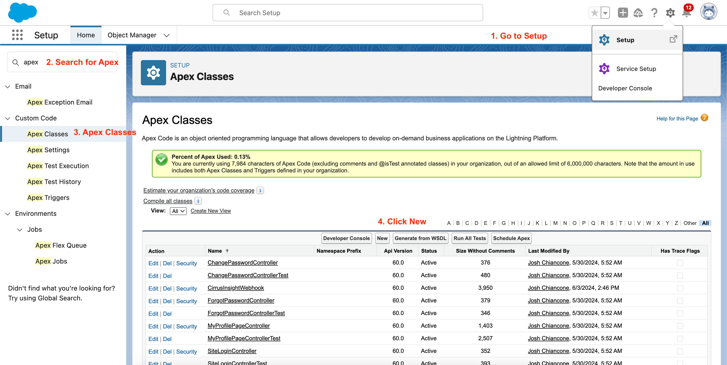This screenshot has height=365, width=727.
Task: Click the search magnifier in Quick Find box
Action: pos(15,62)
